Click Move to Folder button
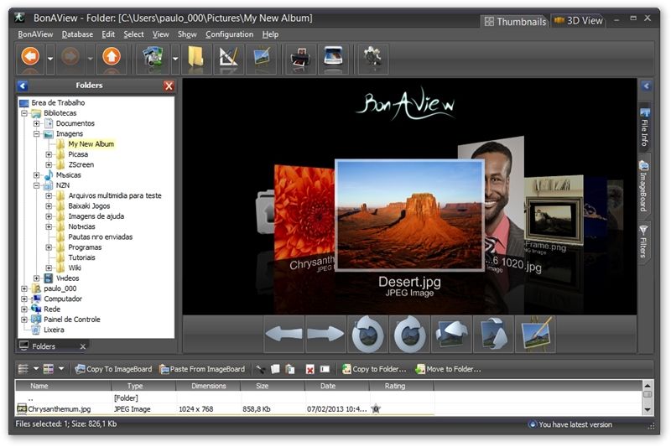 point(449,369)
